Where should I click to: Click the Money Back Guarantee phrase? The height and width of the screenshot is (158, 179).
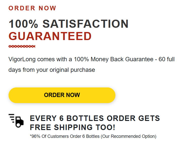pos(122,59)
